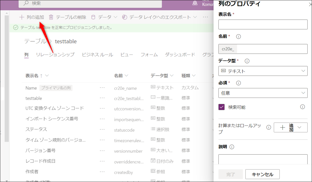Click inside the 表示名 input field
This screenshot has height=182, width=312.
coord(263,24)
